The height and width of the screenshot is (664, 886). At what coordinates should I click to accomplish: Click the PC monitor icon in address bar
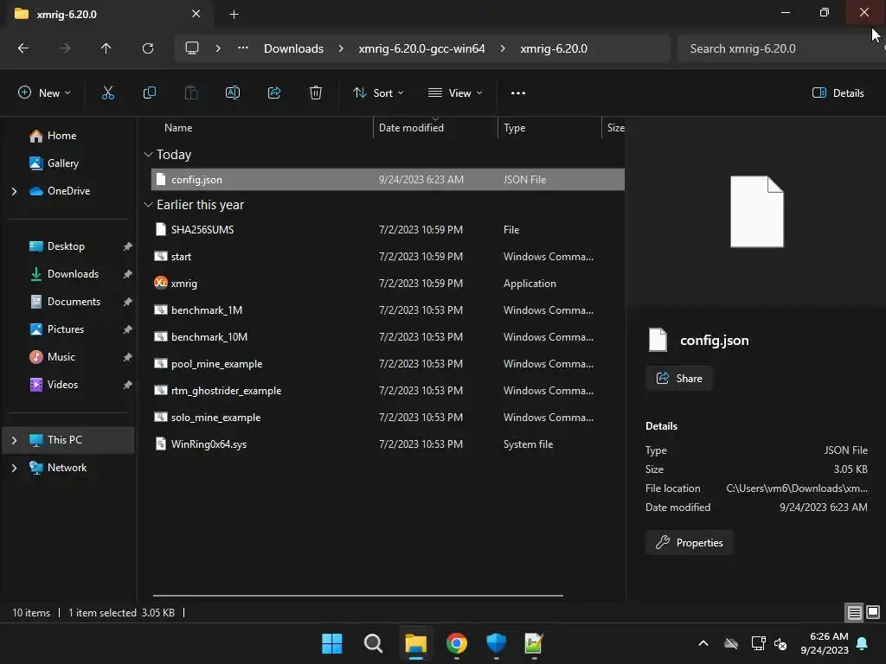pos(192,48)
